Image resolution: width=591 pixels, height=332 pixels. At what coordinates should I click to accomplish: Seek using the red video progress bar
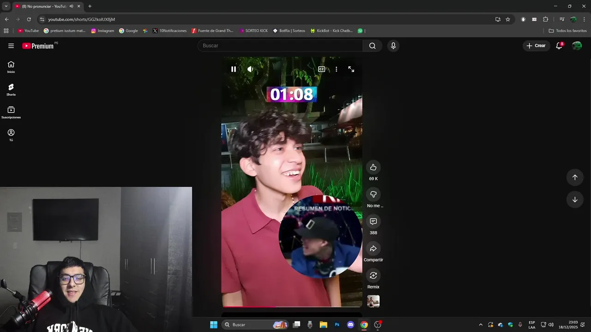click(x=292, y=306)
